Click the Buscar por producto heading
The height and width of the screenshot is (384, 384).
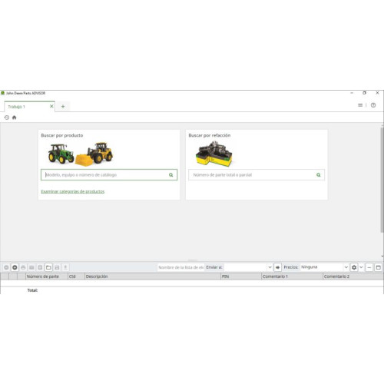coord(62,135)
